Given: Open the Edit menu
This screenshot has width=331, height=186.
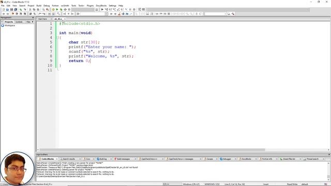Looking at the screenshot, I should coord(8,6).
